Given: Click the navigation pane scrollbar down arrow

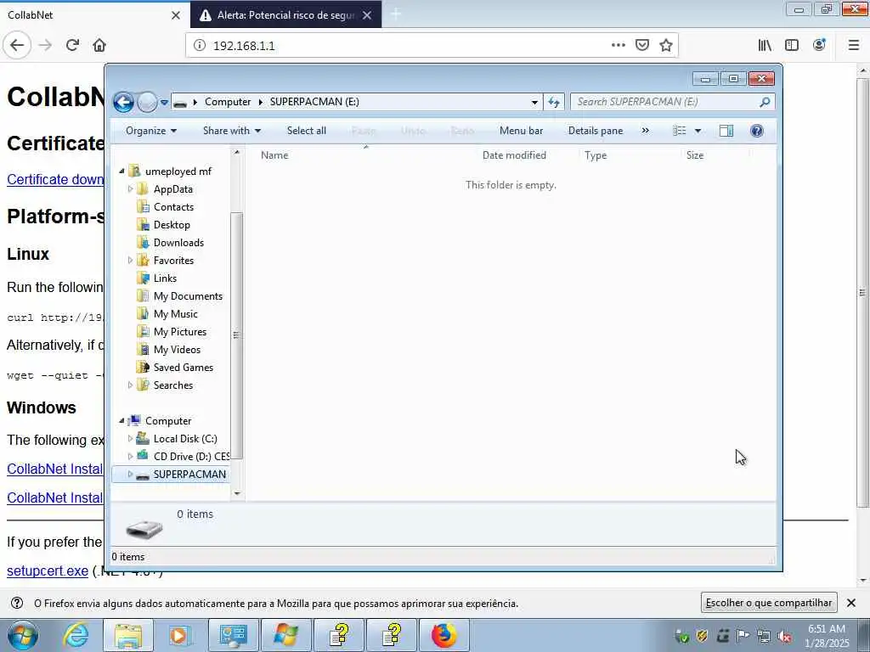Looking at the screenshot, I should pyautogui.click(x=237, y=493).
